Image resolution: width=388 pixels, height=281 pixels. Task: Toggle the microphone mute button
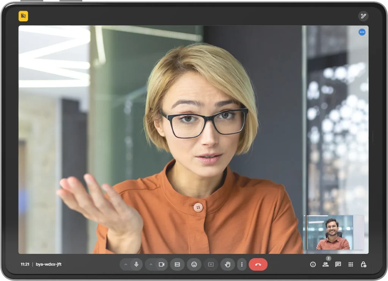pos(136,264)
